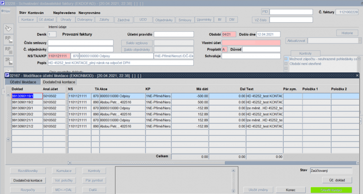The width and height of the screenshot is (363, 194).
Task: Click the second RP sidebar icon
Action: 8,49
